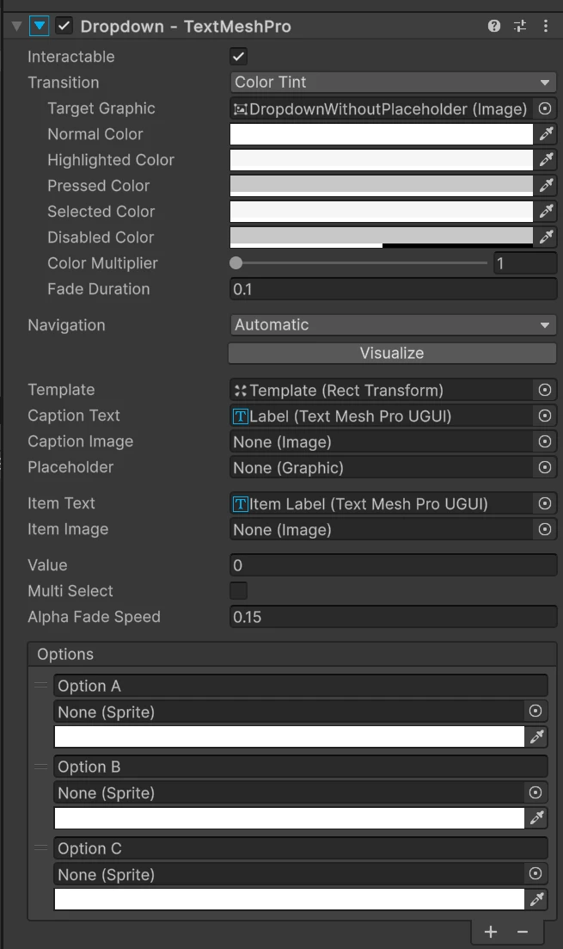
Task: Open component presets icon
Action: tap(520, 26)
